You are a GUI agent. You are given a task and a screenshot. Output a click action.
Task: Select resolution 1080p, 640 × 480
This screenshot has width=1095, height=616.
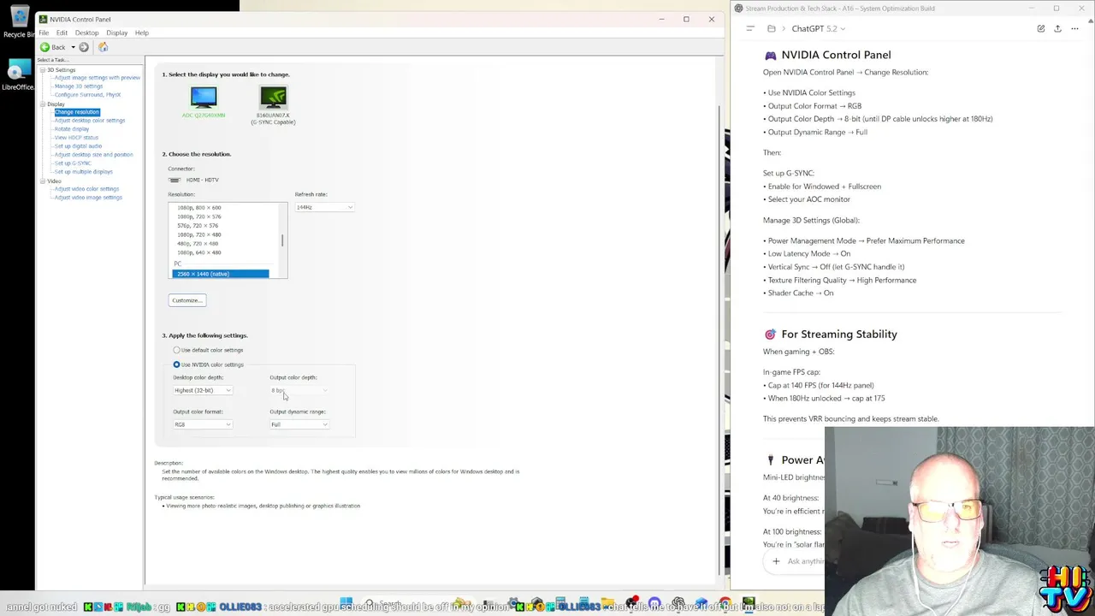(x=198, y=252)
